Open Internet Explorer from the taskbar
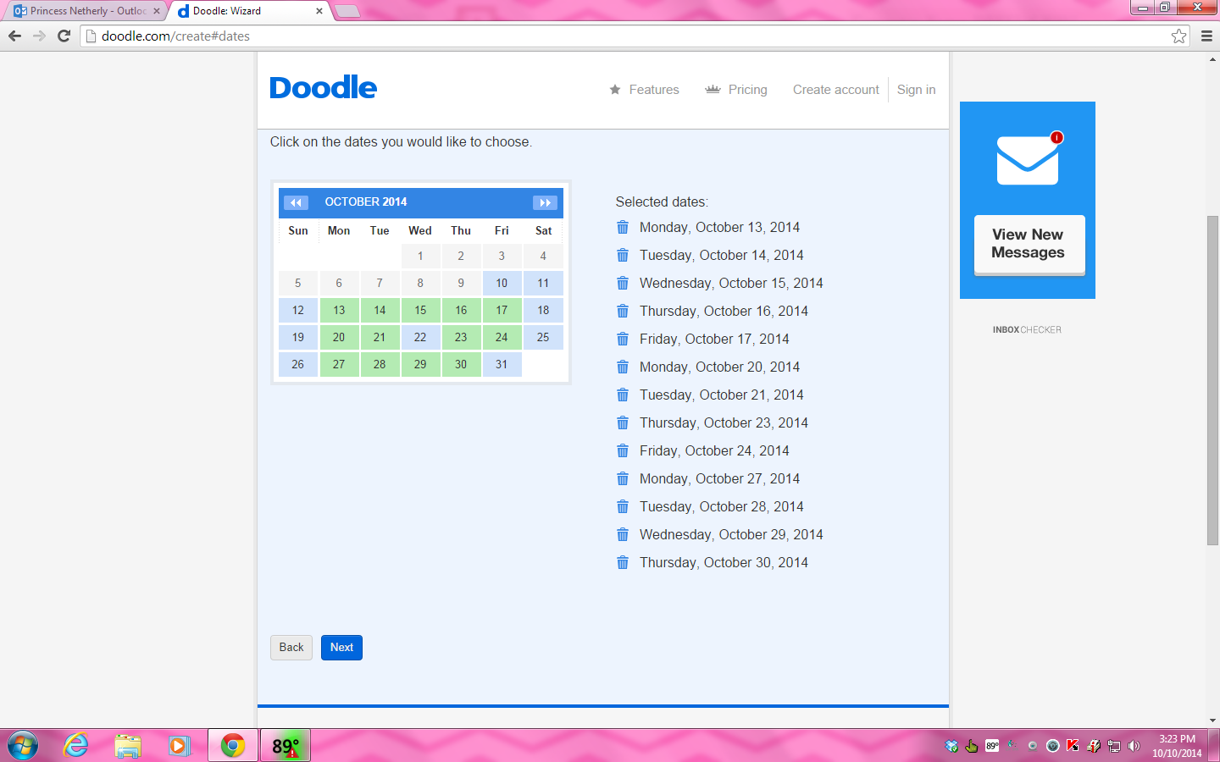The width and height of the screenshot is (1220, 762). point(76,746)
